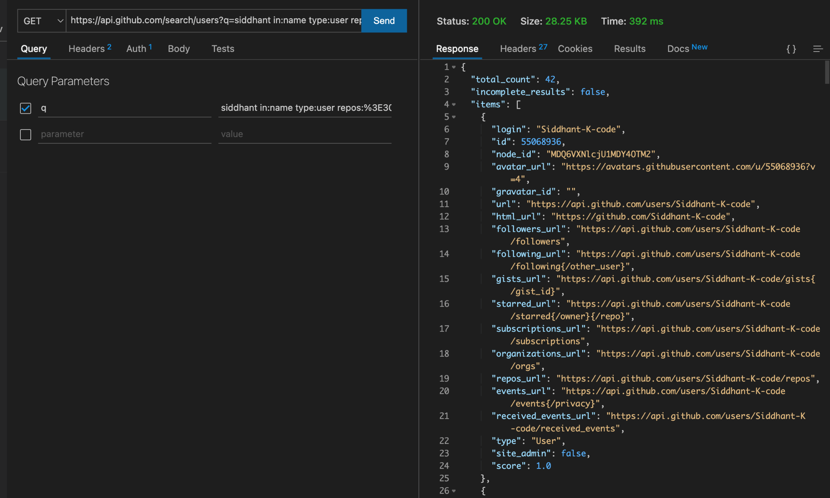Open the Tests tab

[223, 49]
